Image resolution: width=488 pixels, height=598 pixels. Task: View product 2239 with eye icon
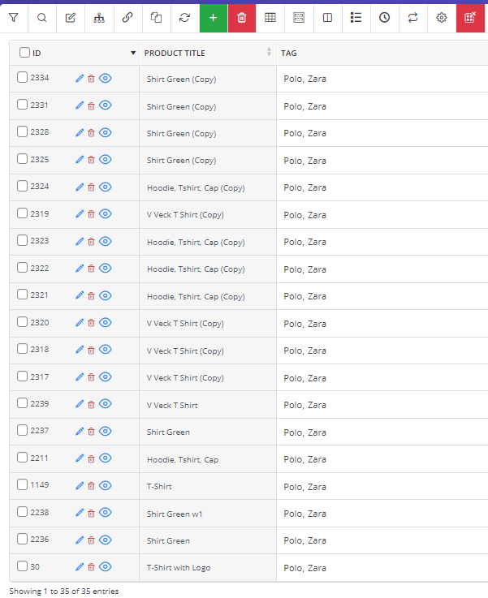pos(106,404)
